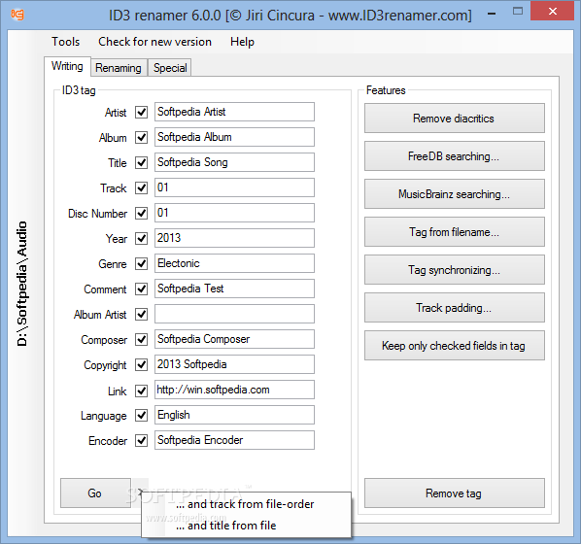Viewport: 581px width, 544px height.
Task: Click the Remove tag button
Action: [455, 493]
